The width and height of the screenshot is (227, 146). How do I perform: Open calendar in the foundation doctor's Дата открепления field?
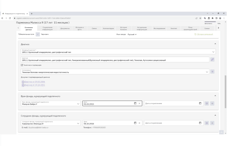pos(200,103)
